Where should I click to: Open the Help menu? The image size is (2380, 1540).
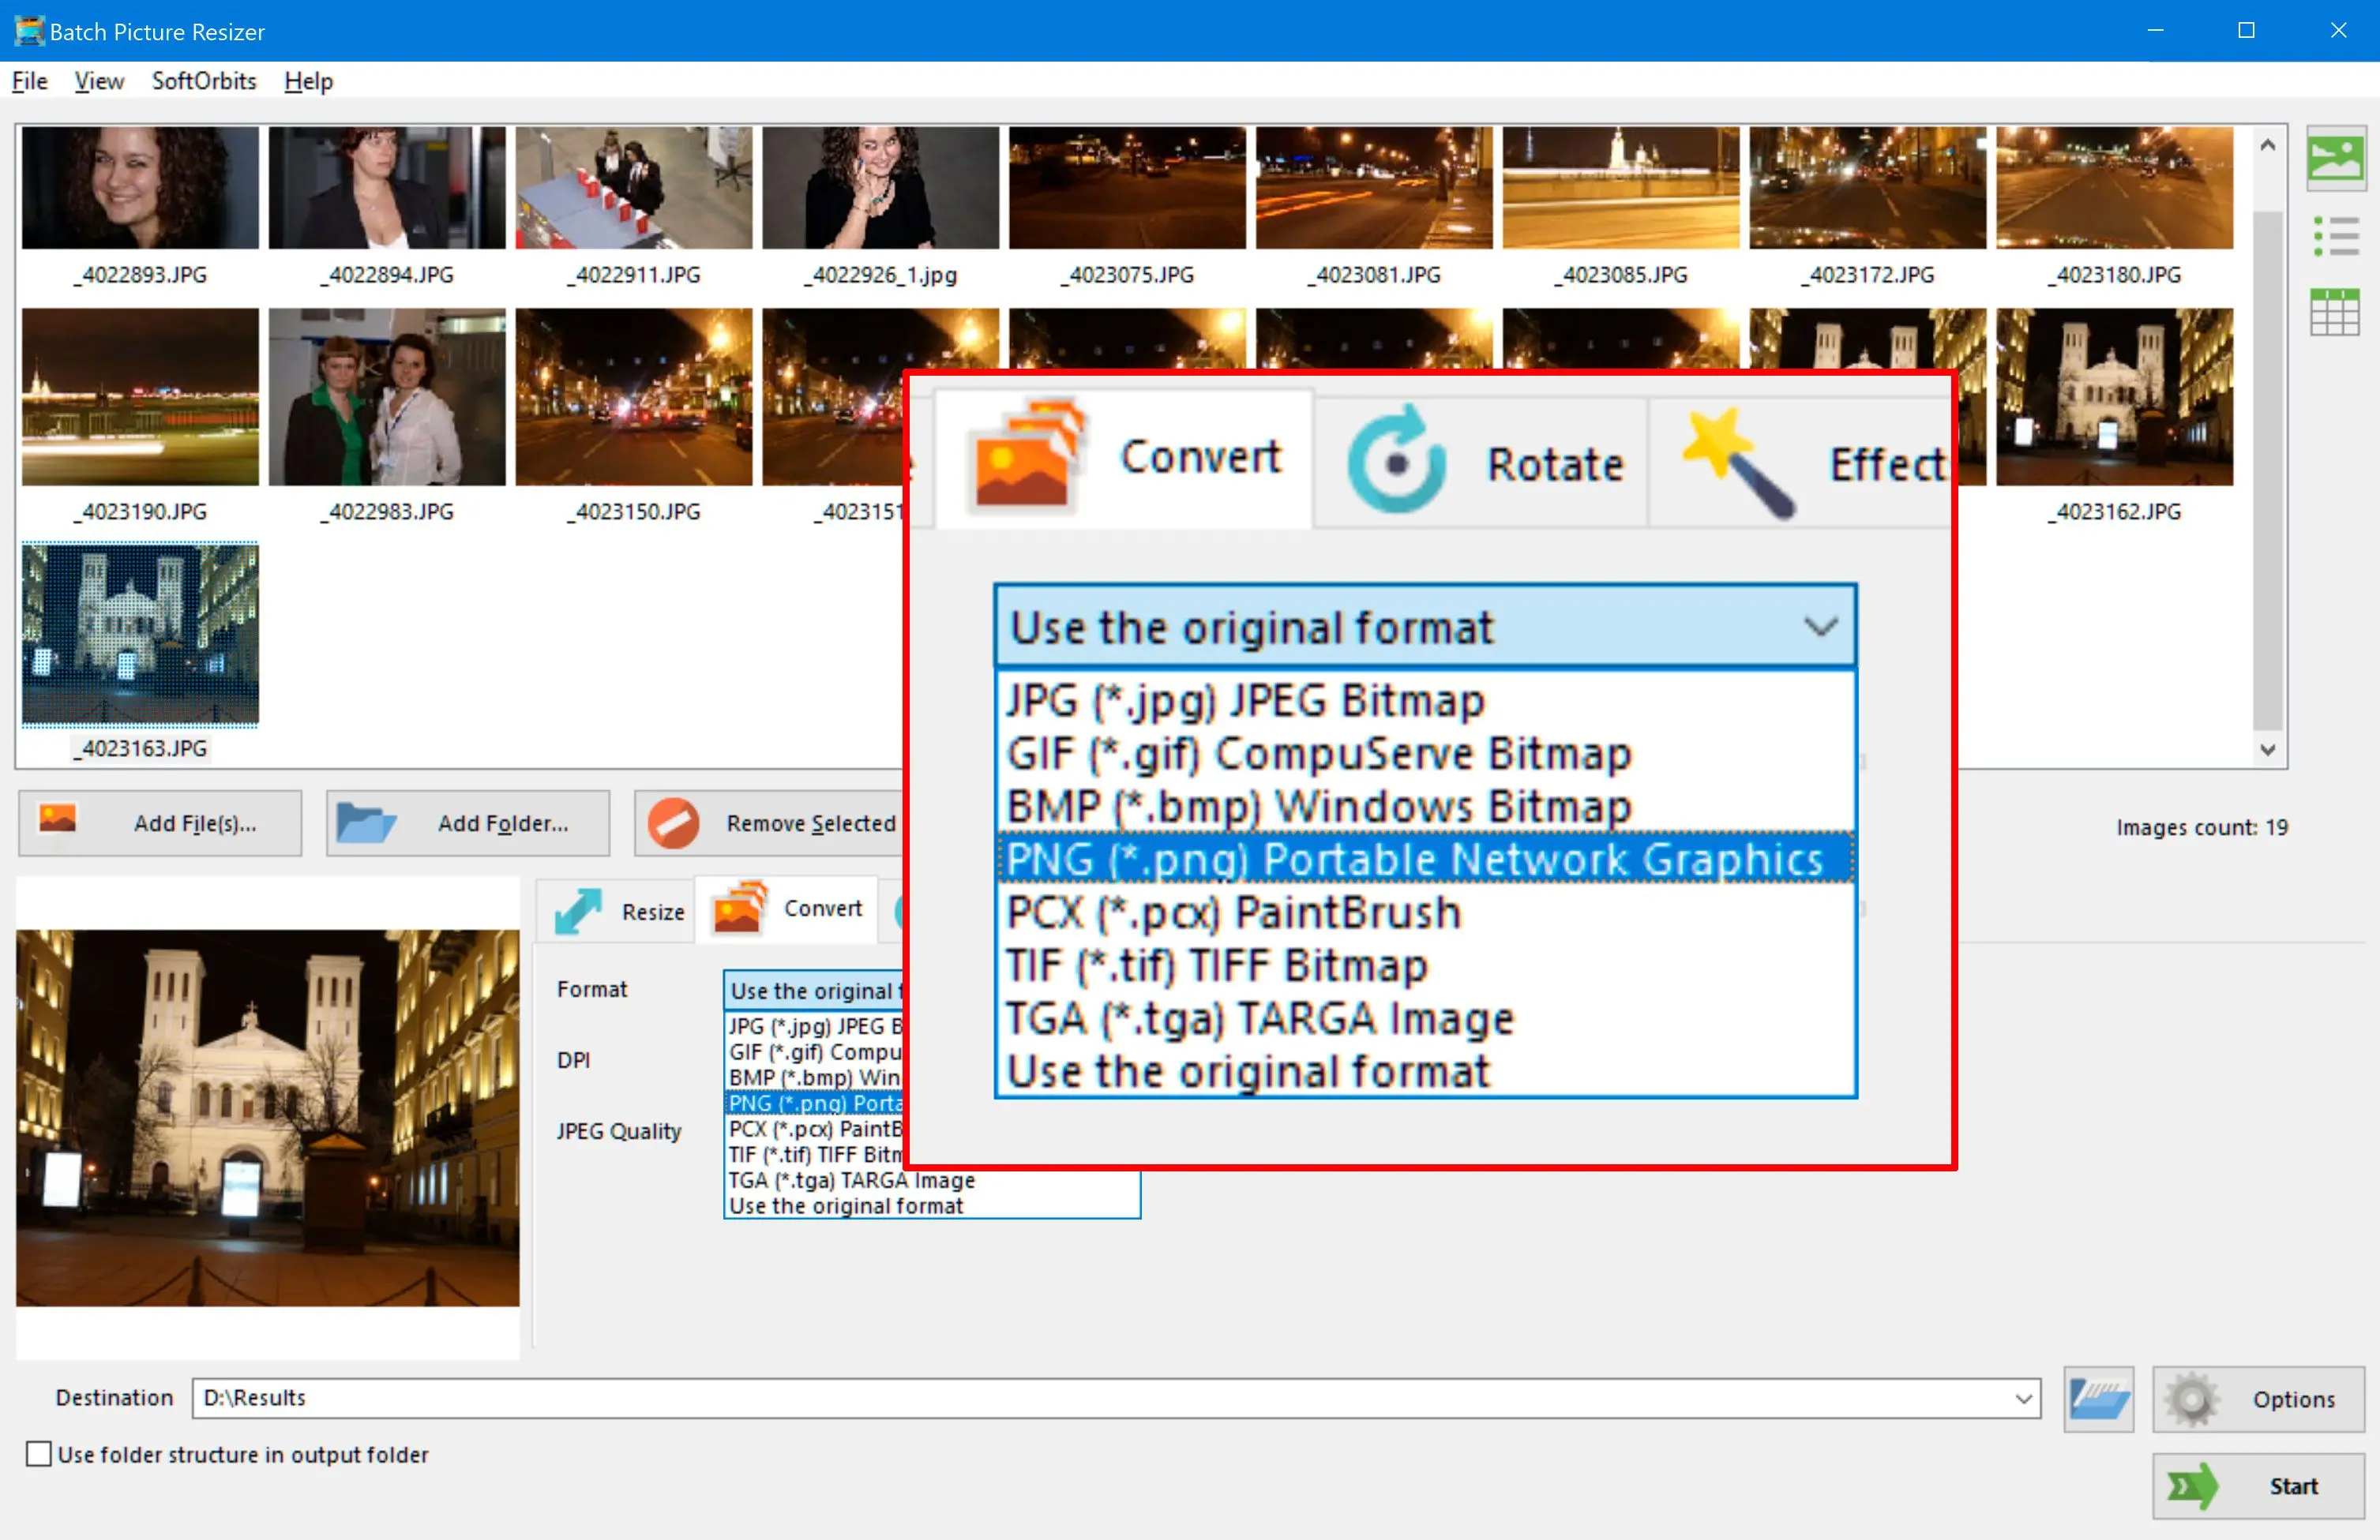[307, 81]
